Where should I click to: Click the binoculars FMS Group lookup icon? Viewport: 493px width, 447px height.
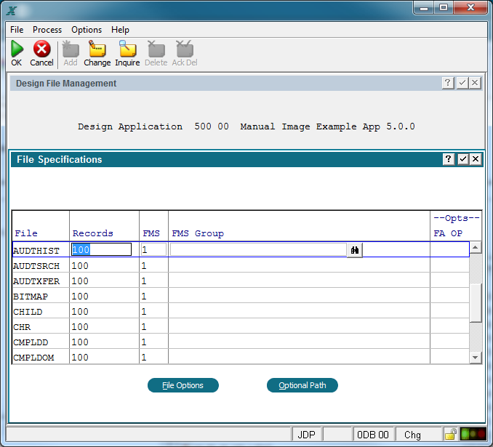pos(355,250)
